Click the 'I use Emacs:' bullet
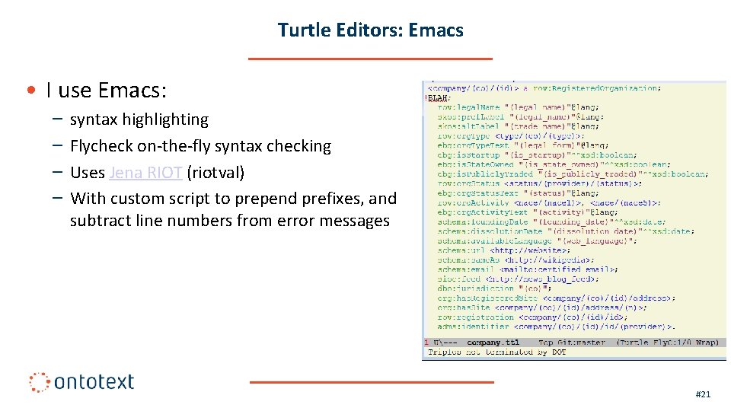The width and height of the screenshot is (731, 411). (107, 90)
